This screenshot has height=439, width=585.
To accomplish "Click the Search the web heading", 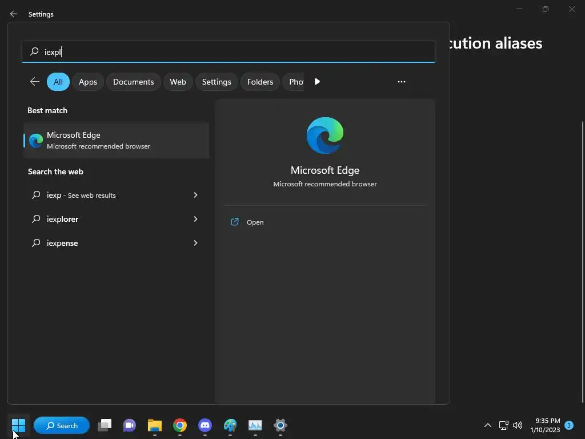I will pyautogui.click(x=55, y=171).
